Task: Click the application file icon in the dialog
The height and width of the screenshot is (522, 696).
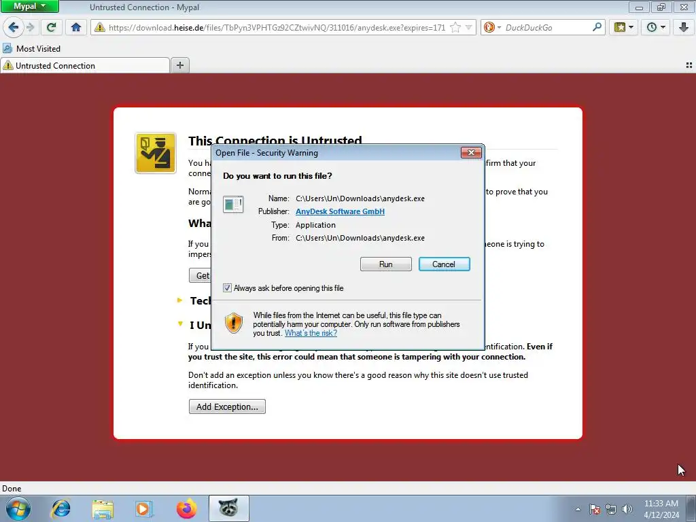Action: click(233, 204)
